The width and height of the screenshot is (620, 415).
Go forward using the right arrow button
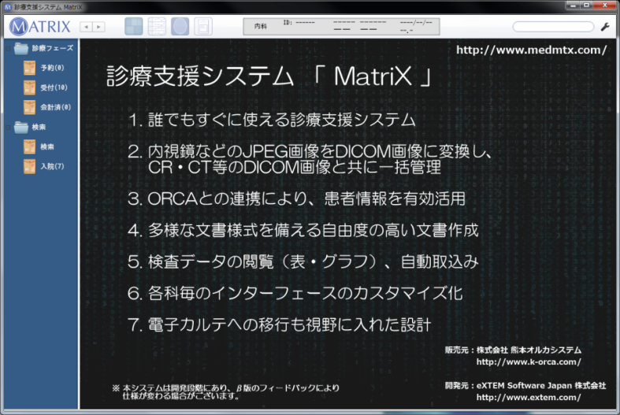pos(98,27)
